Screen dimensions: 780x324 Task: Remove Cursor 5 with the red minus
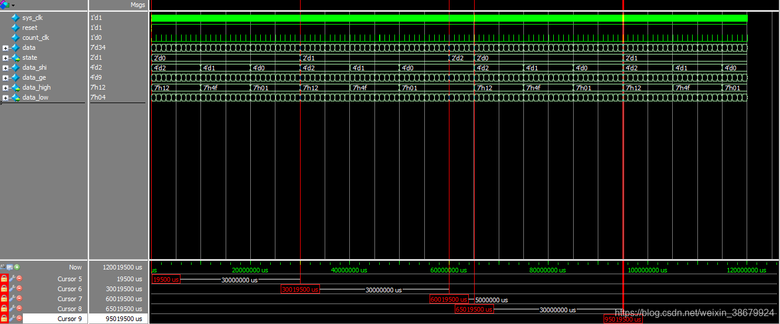coord(19,279)
